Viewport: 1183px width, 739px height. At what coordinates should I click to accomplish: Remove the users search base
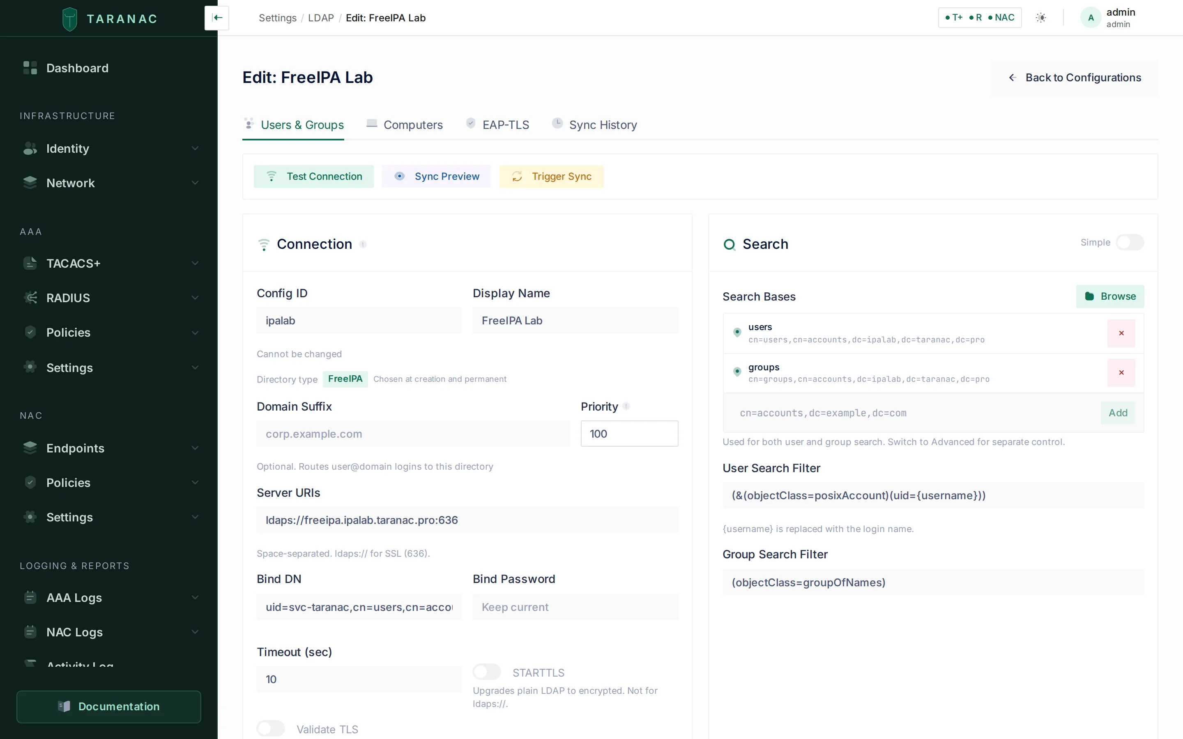coord(1121,333)
